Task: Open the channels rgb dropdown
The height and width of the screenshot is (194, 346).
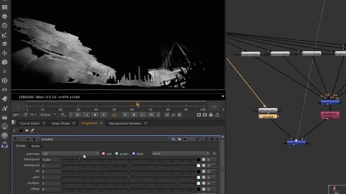Action: click(x=70, y=154)
